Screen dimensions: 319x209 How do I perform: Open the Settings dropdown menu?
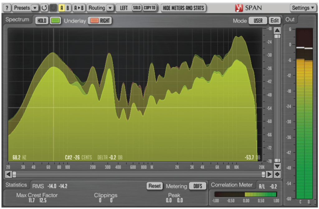point(303,8)
